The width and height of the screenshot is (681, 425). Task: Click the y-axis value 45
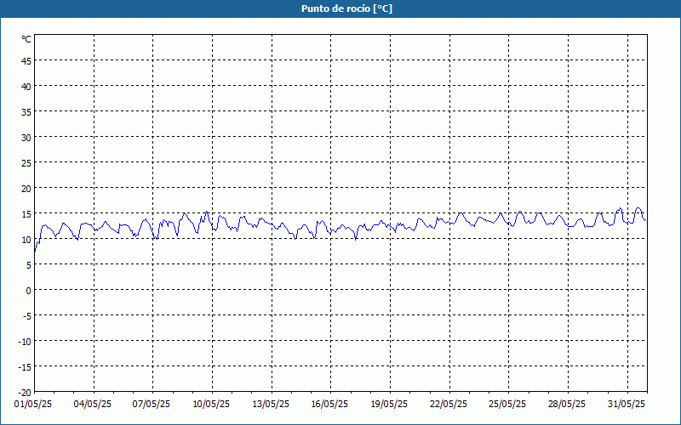pyautogui.click(x=26, y=61)
